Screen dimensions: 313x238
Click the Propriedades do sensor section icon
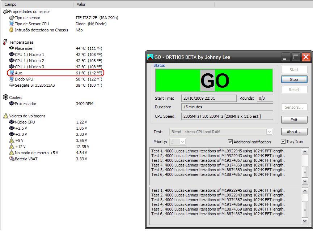[5, 12]
